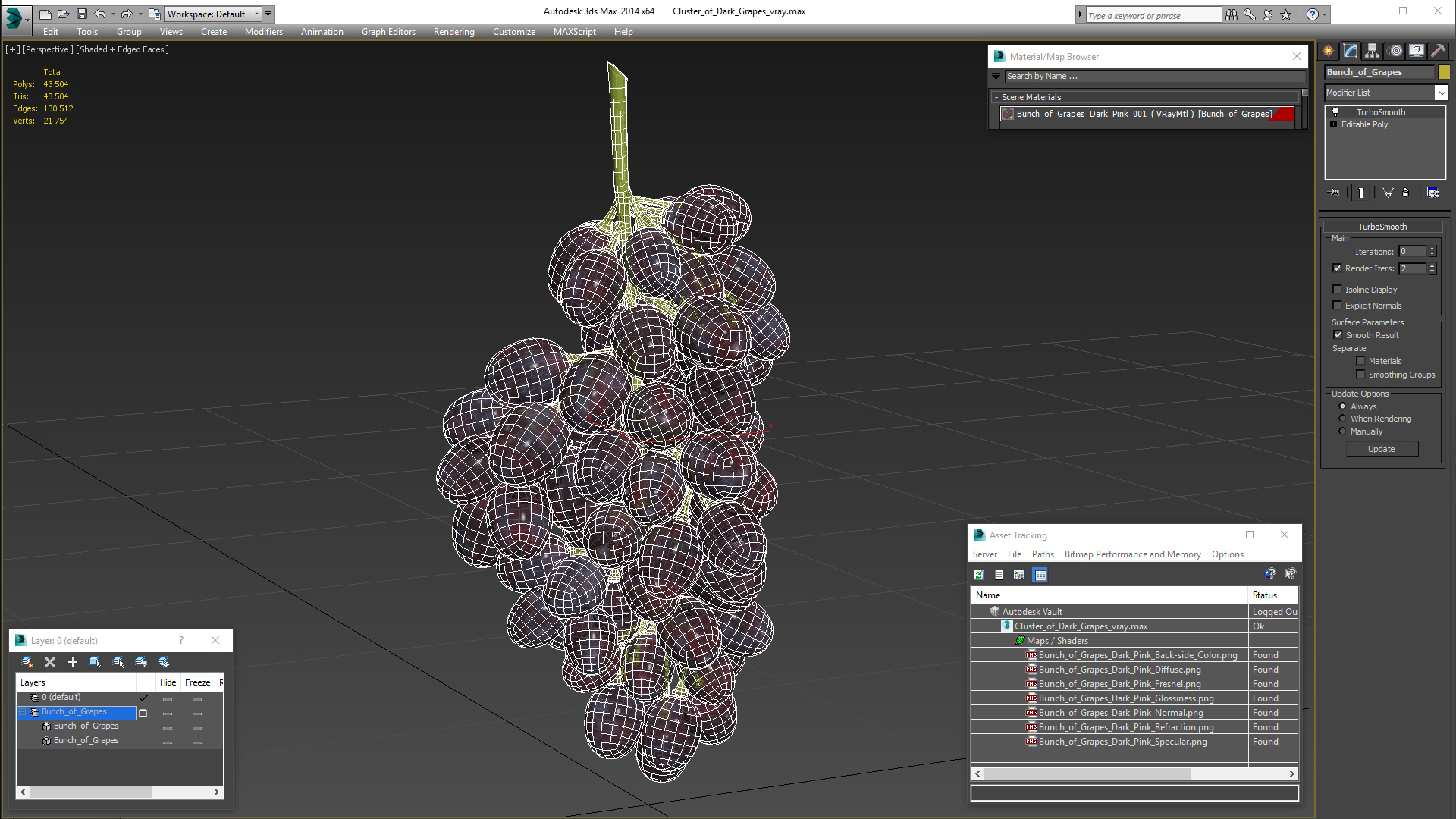Open the Graph Editors menu
The width and height of the screenshot is (1456, 819).
click(388, 32)
